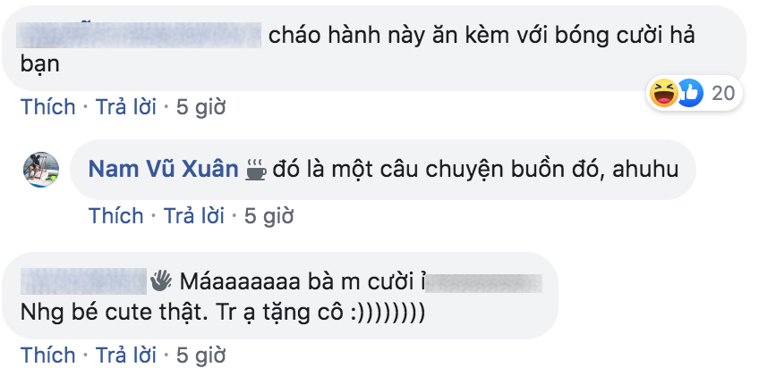View the reaction count of 20
Screen dimensions: 759x368
point(723,93)
